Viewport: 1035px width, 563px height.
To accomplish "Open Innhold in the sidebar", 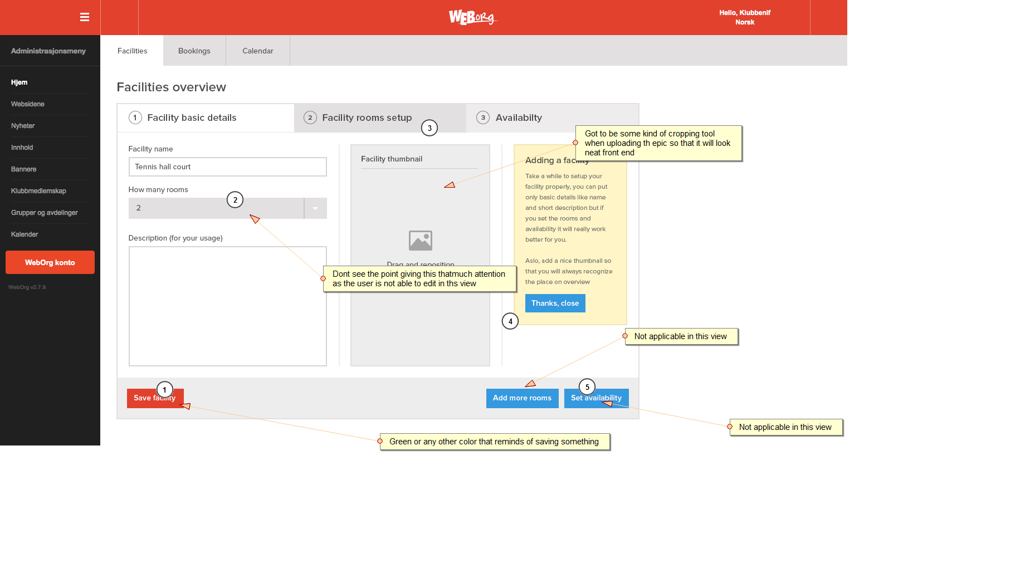I will click(22, 148).
